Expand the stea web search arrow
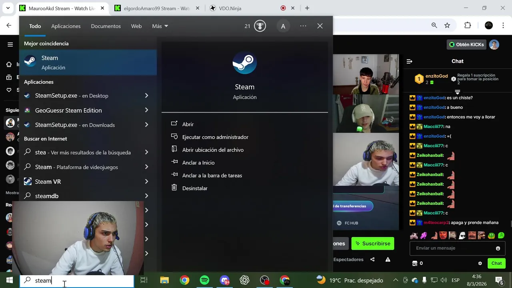 pos(146,152)
